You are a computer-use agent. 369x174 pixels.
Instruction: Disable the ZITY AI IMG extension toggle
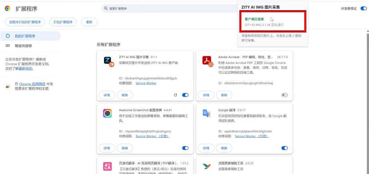coord(186,95)
